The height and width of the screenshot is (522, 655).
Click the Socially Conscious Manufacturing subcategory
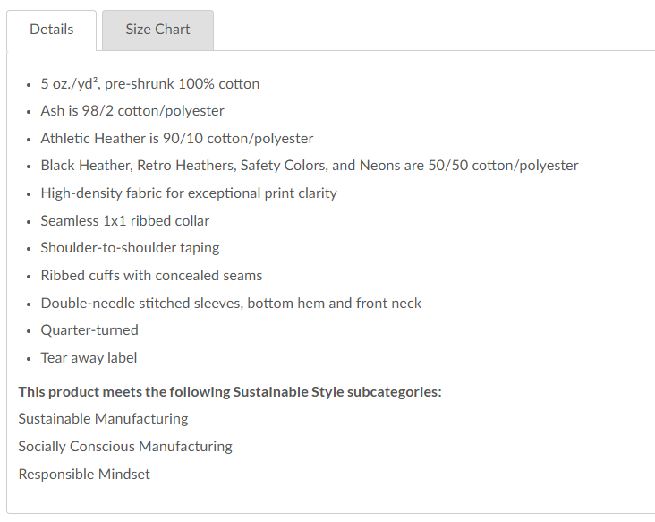point(125,447)
